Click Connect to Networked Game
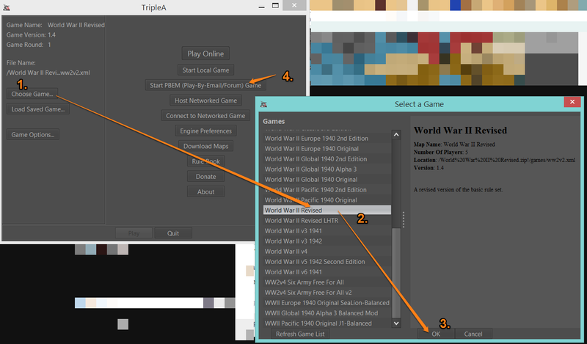 [205, 116]
